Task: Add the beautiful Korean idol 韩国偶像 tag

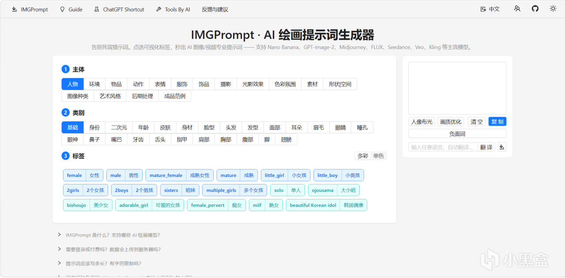Action: pos(327,205)
